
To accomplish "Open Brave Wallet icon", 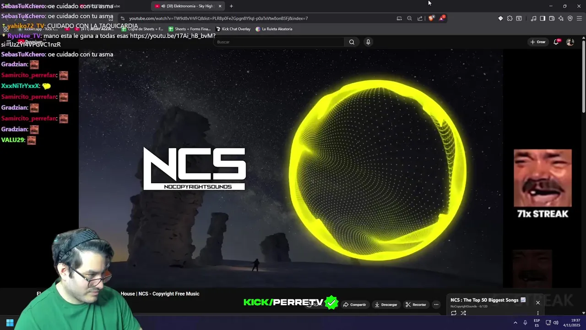I will click(x=552, y=18).
